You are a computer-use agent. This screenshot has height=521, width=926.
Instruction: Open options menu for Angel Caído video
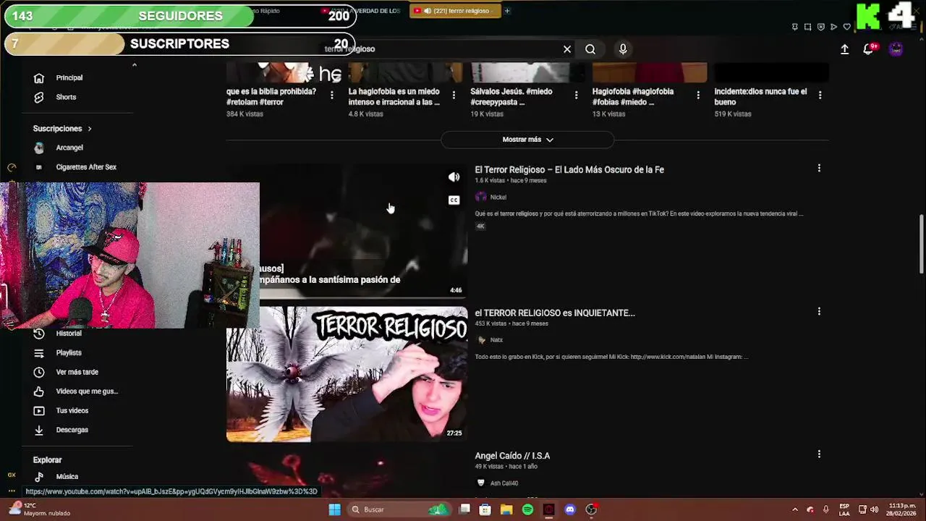819,454
